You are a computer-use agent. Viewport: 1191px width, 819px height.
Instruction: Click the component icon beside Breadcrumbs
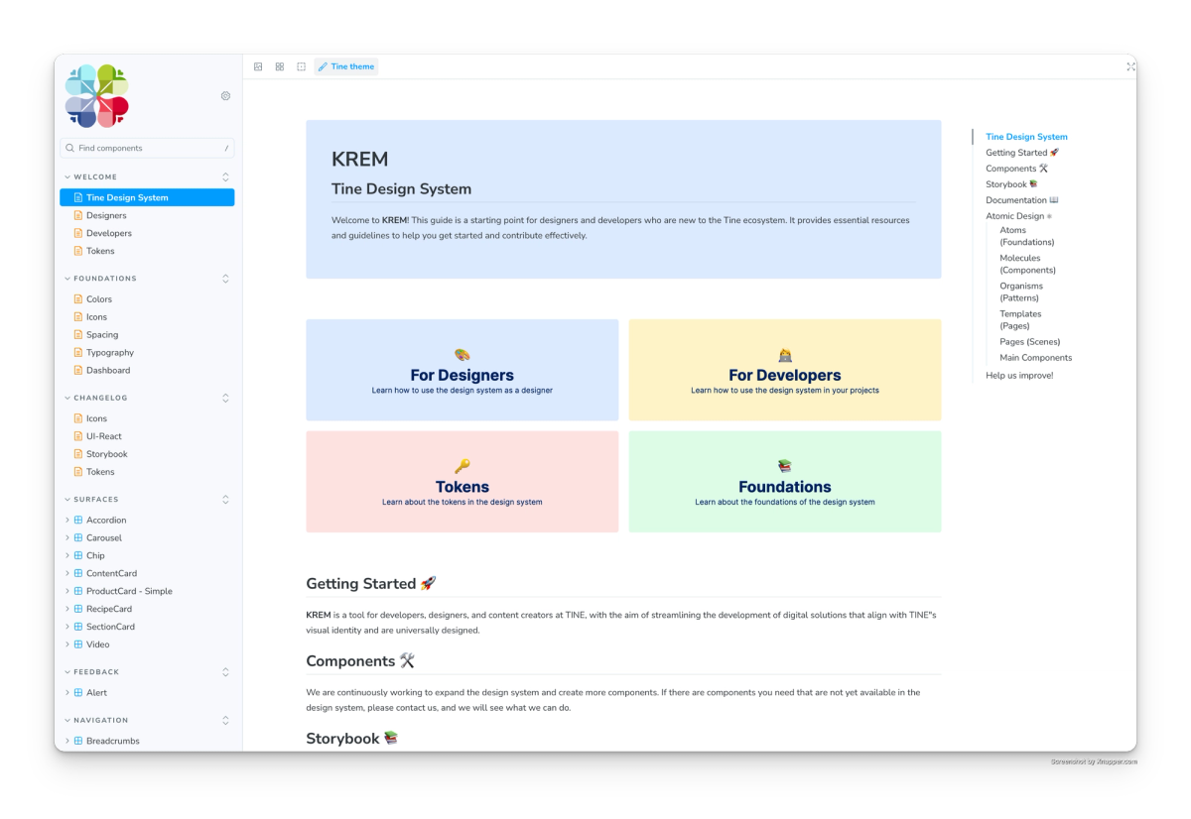click(x=78, y=742)
